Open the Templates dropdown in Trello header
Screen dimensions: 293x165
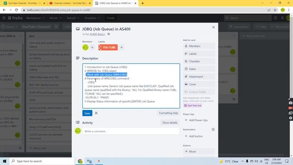click(x=92, y=18)
